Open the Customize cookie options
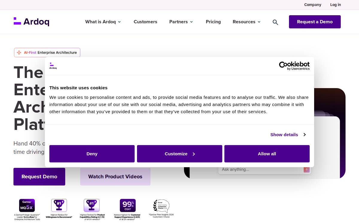Screen dimensions: 359x224 180,154
